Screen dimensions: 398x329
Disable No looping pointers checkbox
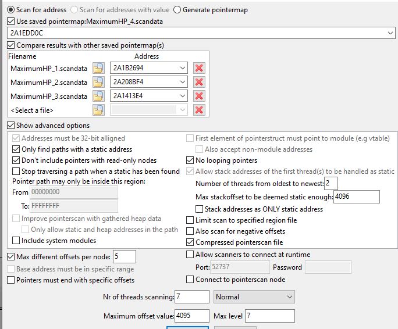click(x=190, y=160)
